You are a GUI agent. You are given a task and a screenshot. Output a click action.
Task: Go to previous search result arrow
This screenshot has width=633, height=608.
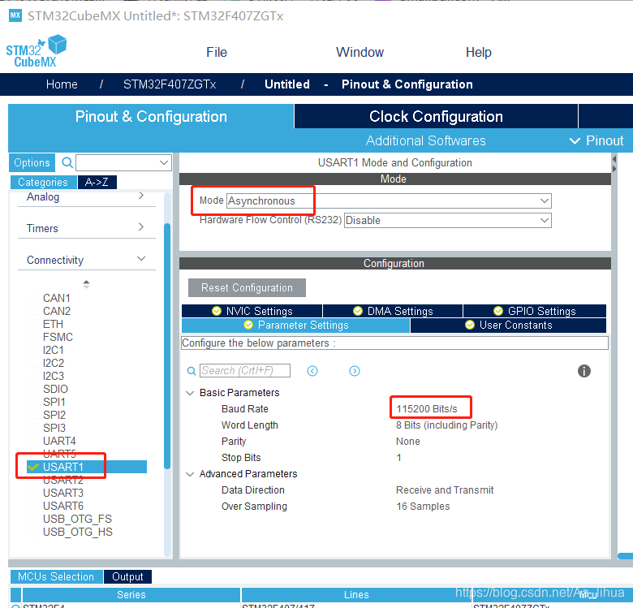pyautogui.click(x=312, y=371)
